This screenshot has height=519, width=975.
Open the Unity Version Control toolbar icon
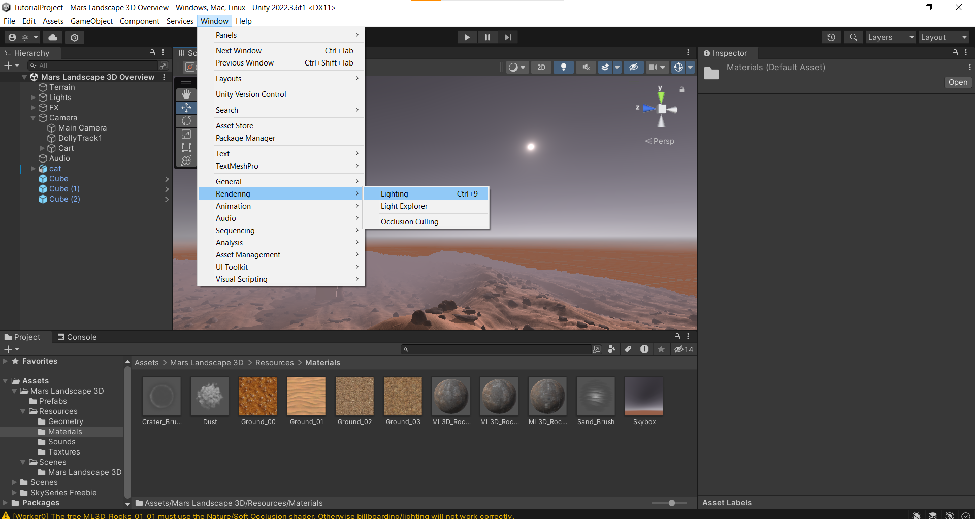coord(75,37)
